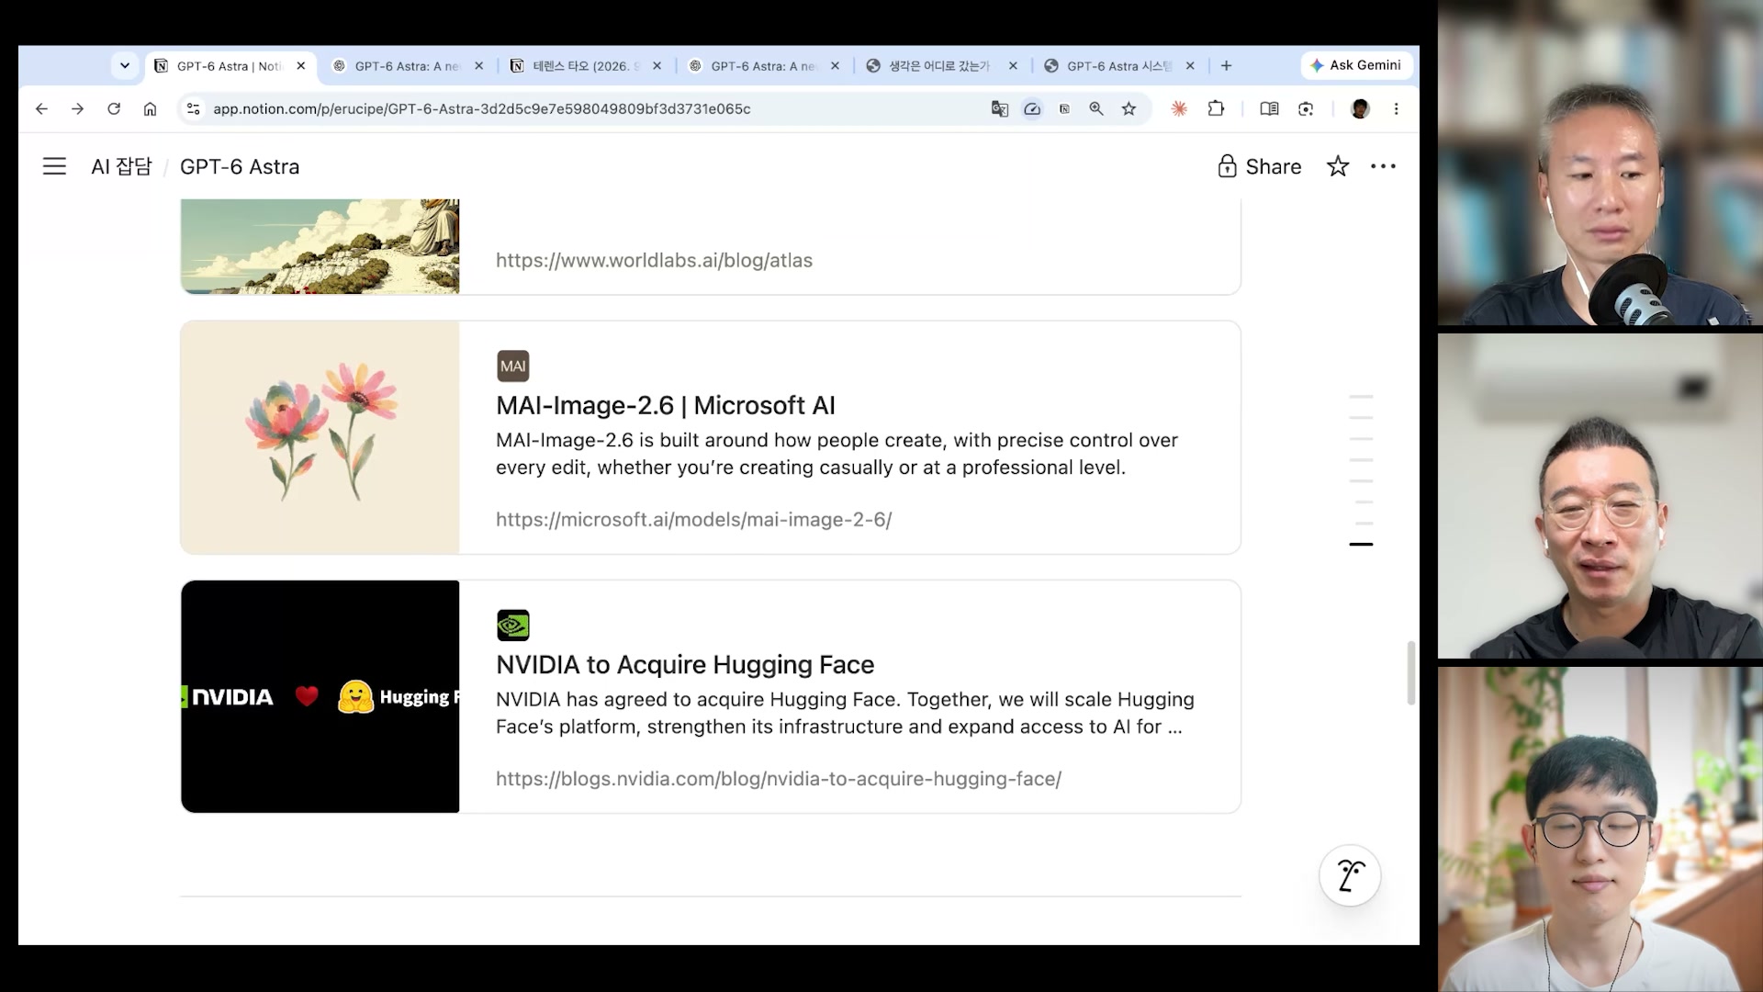Open a new browser tab
1763x992 pixels.
(x=1226, y=66)
